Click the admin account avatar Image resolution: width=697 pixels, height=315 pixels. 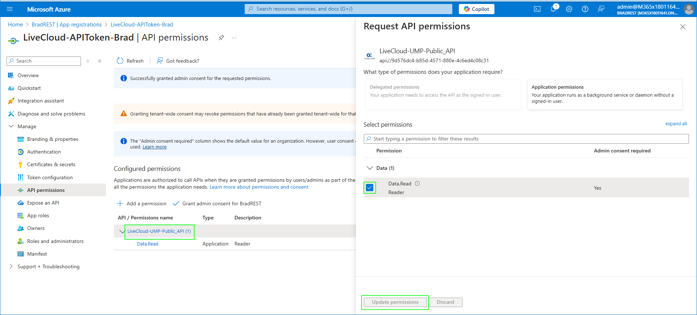(x=689, y=9)
